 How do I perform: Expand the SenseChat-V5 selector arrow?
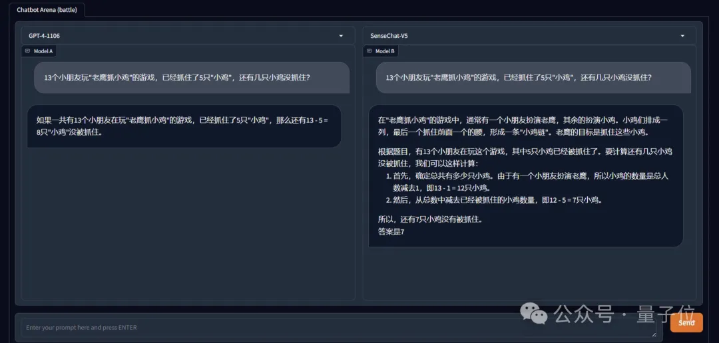[682, 36]
